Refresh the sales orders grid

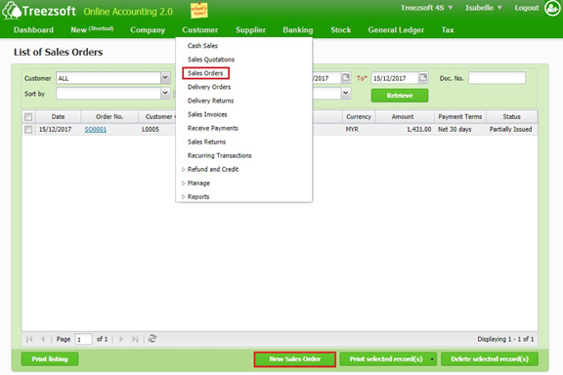coord(152,339)
